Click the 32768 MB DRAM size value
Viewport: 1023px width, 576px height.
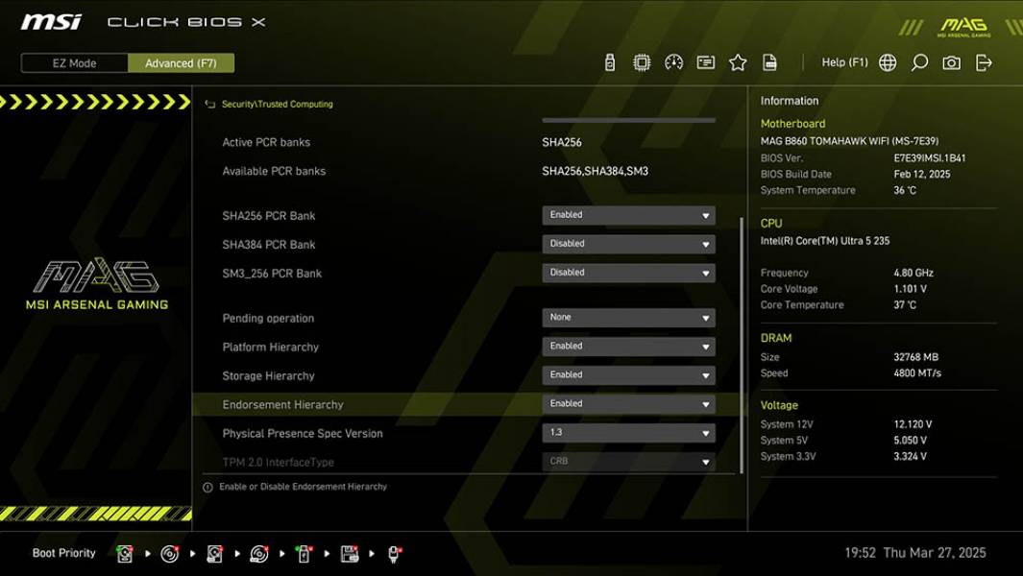point(916,357)
